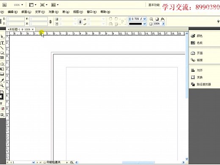This screenshot has height=165, width=220.
Task: Open the horizontal scale percentage dropdown
Action: 75,19
